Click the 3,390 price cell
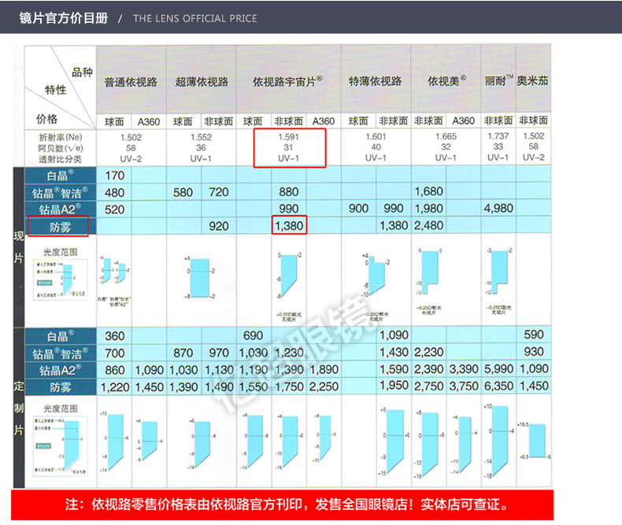The image size is (622, 525). (x=464, y=369)
